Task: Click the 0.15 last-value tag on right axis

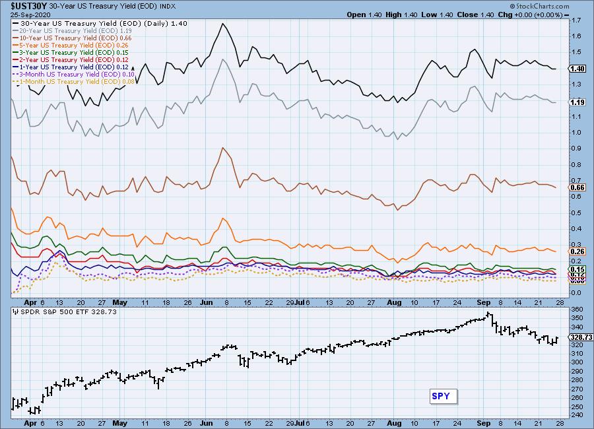Action: click(577, 269)
